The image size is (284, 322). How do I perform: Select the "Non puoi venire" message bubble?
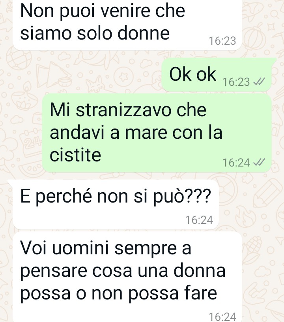pyautogui.click(x=127, y=25)
